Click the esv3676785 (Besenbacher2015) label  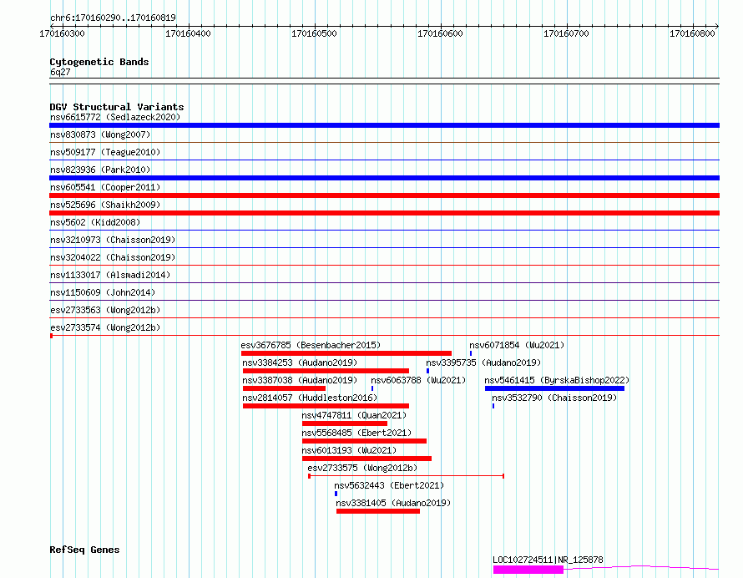[x=311, y=345]
